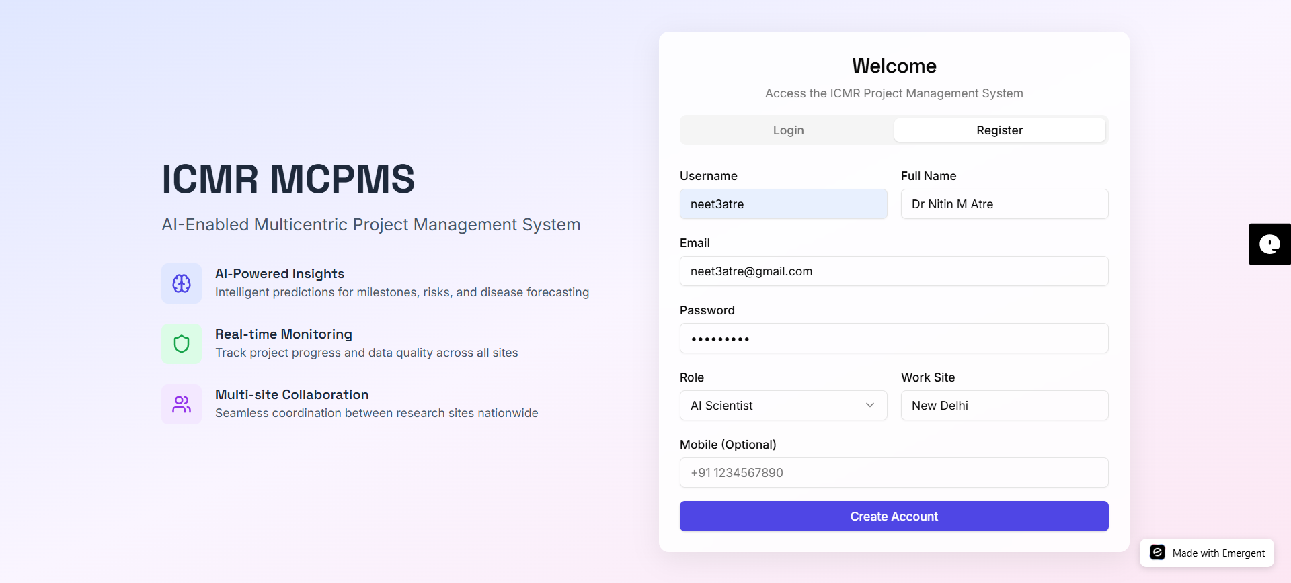
Task: Click the Emergent logo icon
Action: (1157, 553)
